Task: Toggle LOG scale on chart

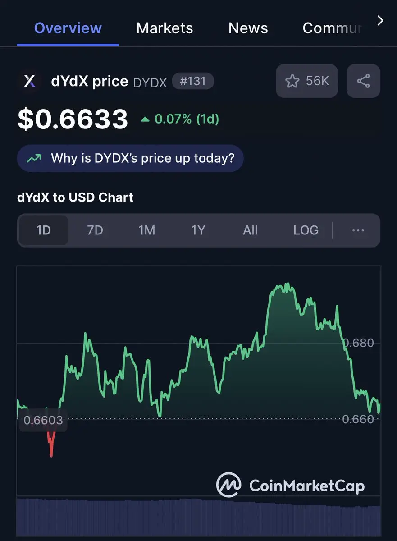Action: (306, 230)
